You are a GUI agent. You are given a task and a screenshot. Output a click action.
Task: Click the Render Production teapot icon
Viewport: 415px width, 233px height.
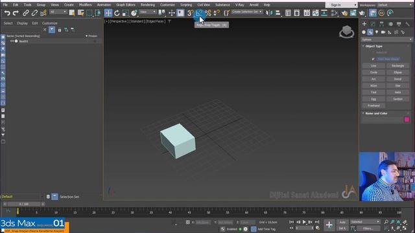[362, 13]
